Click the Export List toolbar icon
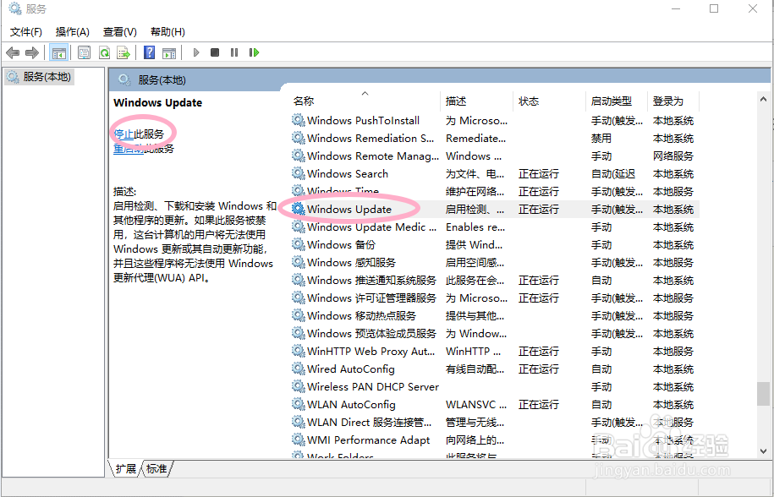The height and width of the screenshot is (497, 774). (x=123, y=52)
